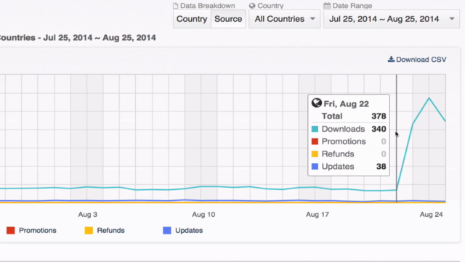Click Aug 3 axis label

tap(87, 215)
